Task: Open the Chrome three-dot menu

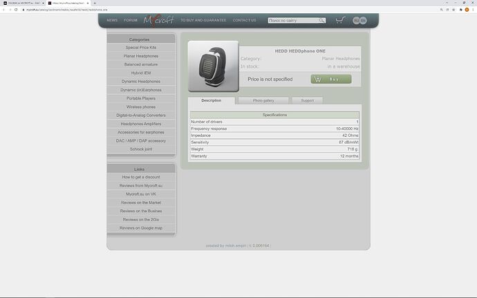Action: tap(473, 10)
